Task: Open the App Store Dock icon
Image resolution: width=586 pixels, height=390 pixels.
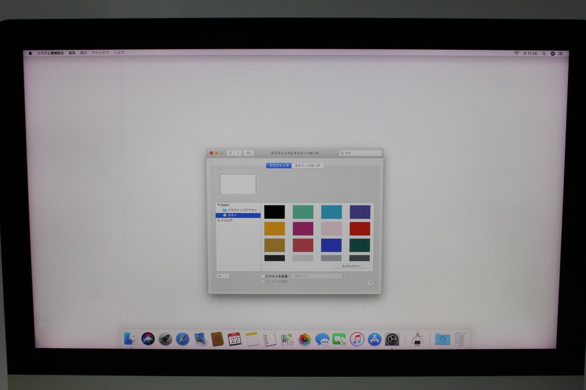Action: [x=374, y=340]
